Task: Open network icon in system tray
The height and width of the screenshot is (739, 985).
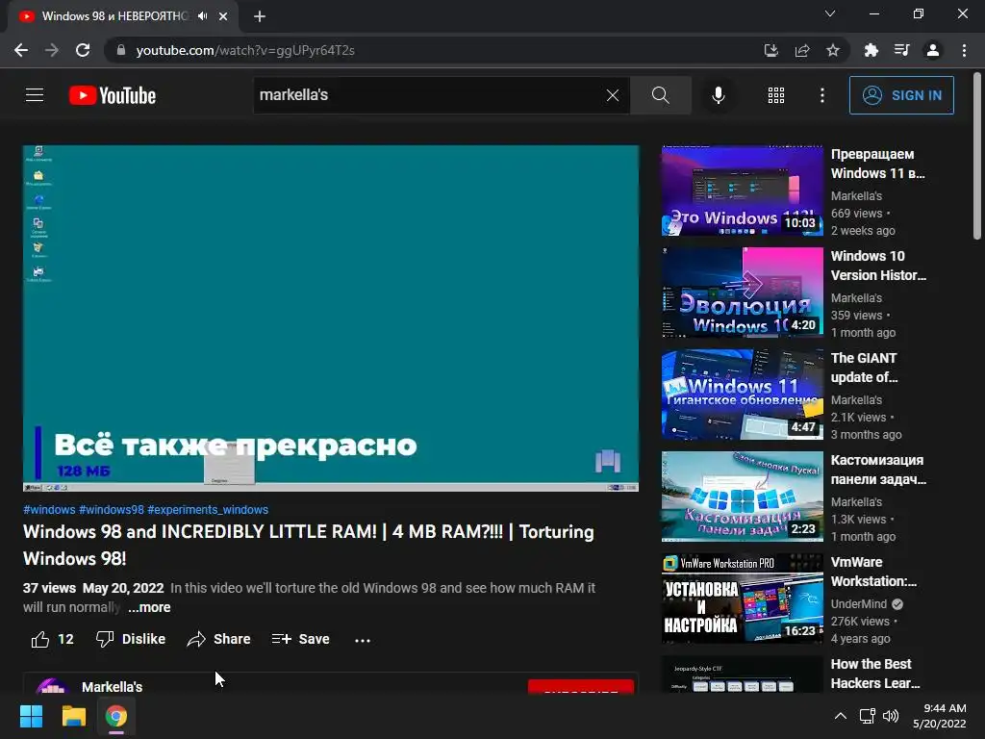Action: [867, 716]
